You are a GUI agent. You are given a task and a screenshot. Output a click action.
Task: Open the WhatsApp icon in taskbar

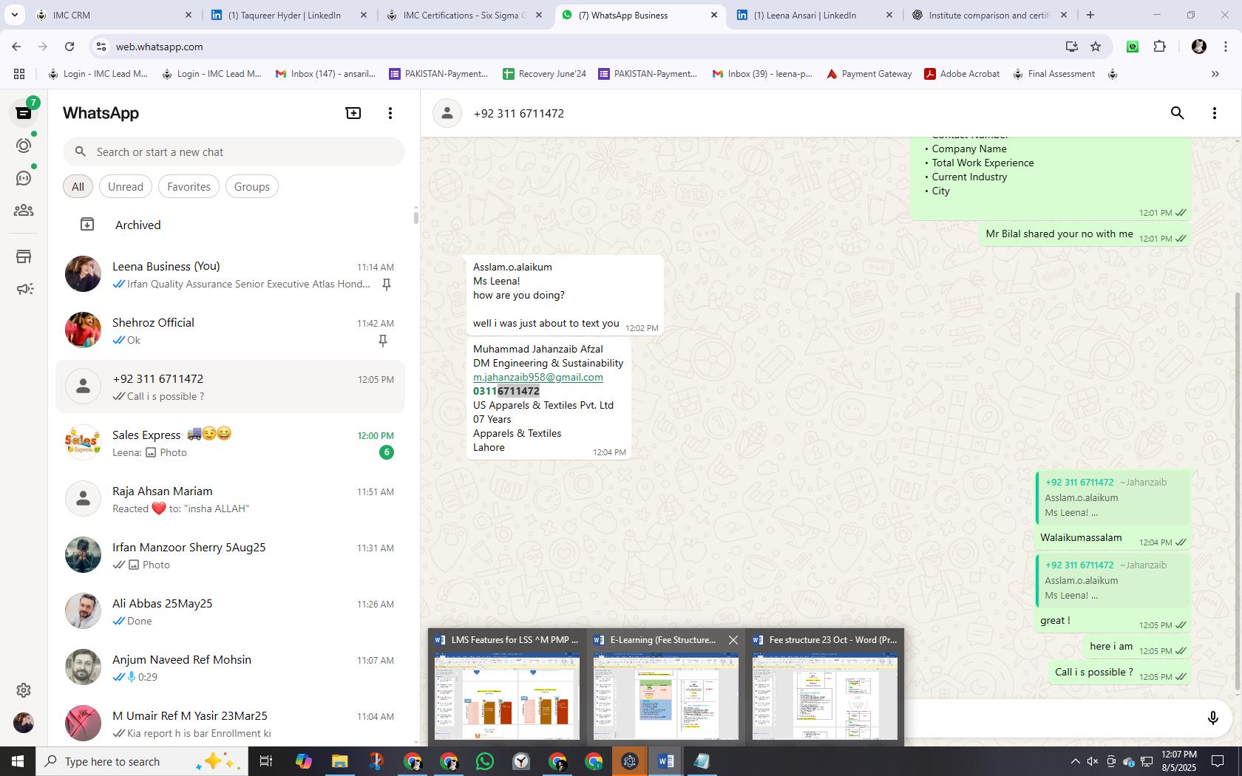(x=485, y=761)
